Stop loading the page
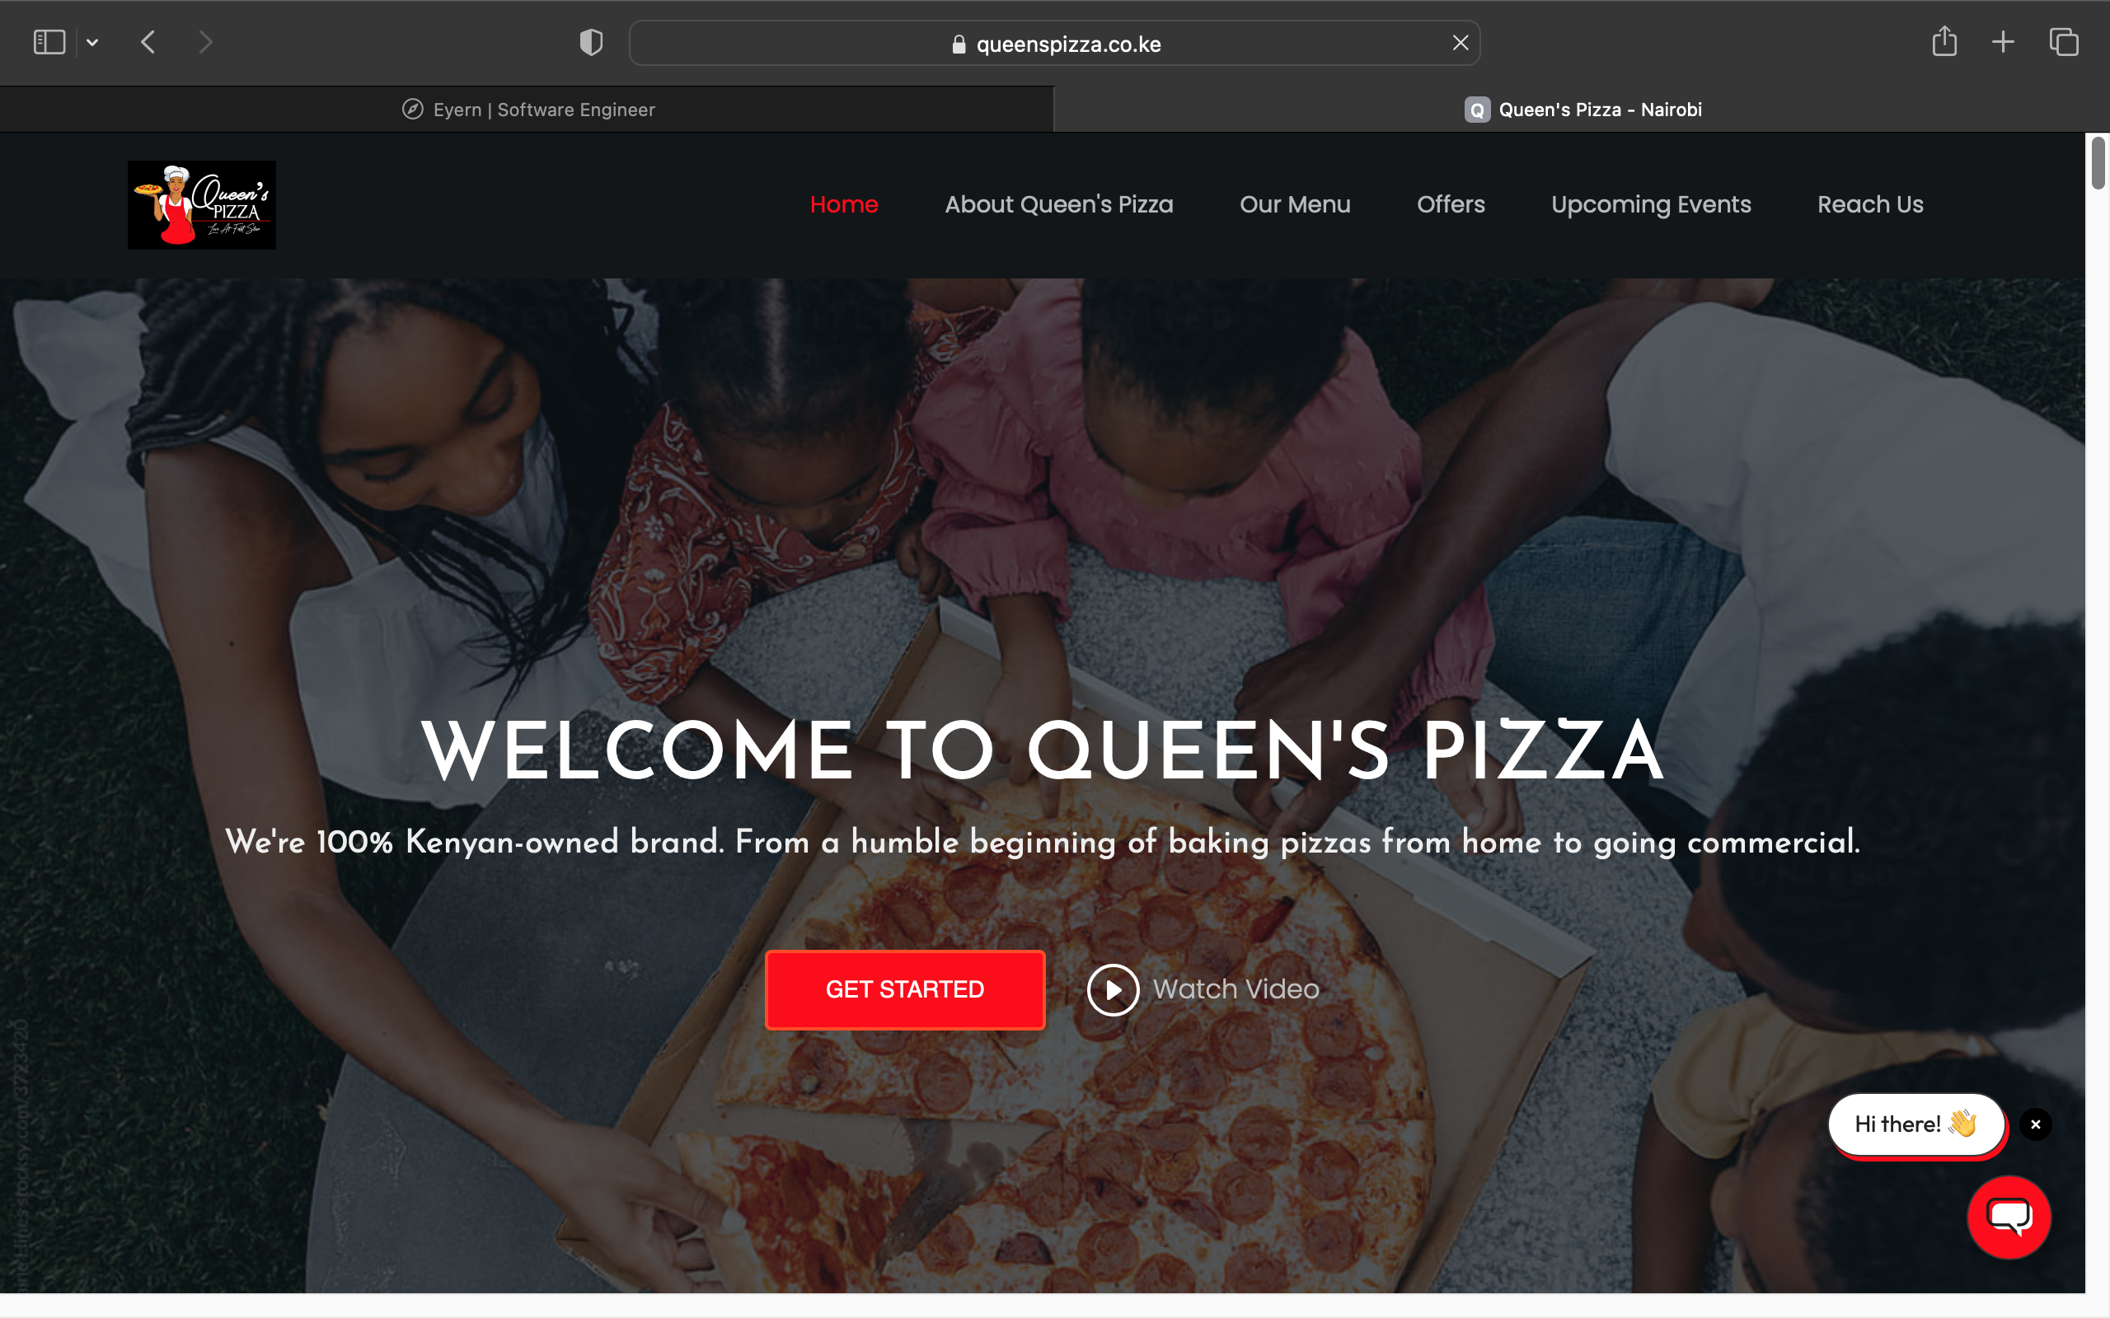Image resolution: width=2110 pixels, height=1318 pixels. pos(1461,43)
